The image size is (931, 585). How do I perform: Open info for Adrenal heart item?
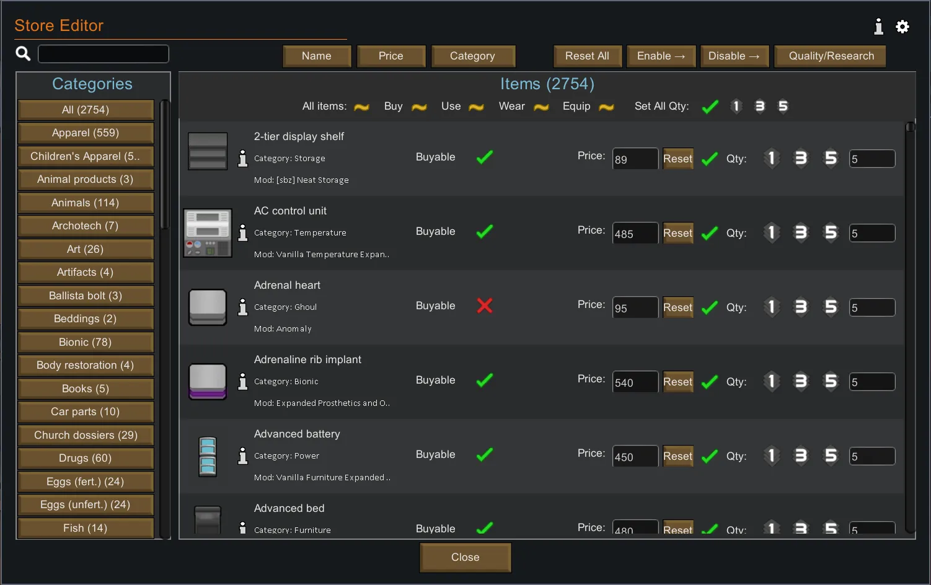click(x=243, y=307)
